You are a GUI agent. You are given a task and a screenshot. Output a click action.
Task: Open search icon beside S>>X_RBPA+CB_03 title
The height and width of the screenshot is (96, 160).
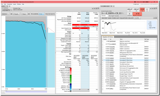point(123,13)
